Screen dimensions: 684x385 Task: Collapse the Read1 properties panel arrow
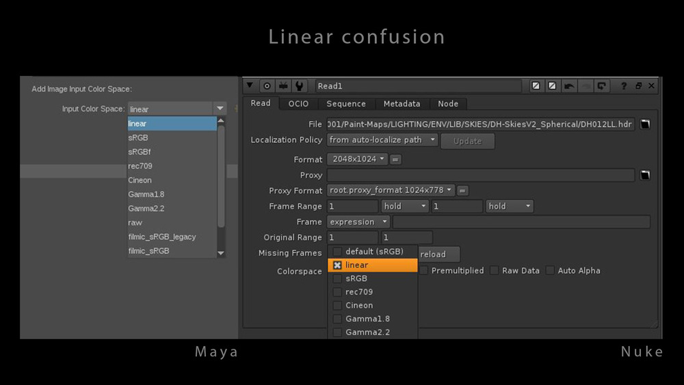click(250, 86)
